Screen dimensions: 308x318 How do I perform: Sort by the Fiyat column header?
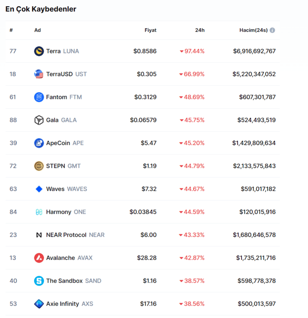click(x=151, y=30)
